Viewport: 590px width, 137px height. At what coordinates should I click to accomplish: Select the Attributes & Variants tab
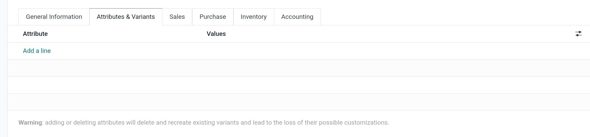click(126, 17)
